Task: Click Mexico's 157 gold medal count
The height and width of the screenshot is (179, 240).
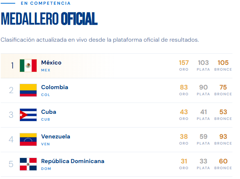Action: (x=184, y=63)
